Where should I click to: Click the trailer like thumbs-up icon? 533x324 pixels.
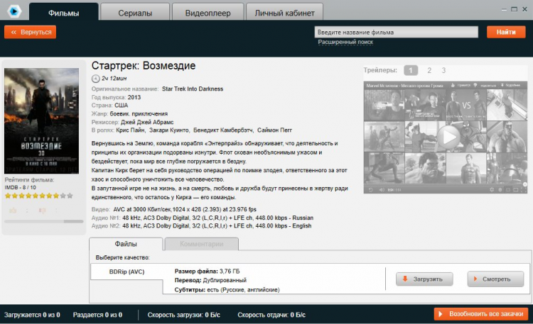click(x=453, y=85)
